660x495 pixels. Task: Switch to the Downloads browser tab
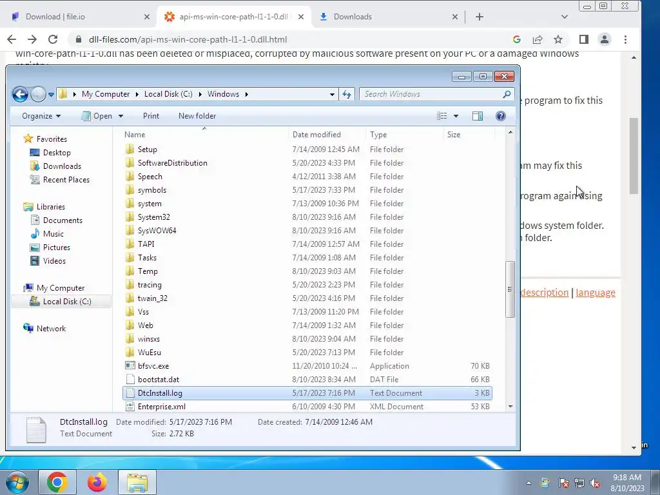click(x=353, y=17)
